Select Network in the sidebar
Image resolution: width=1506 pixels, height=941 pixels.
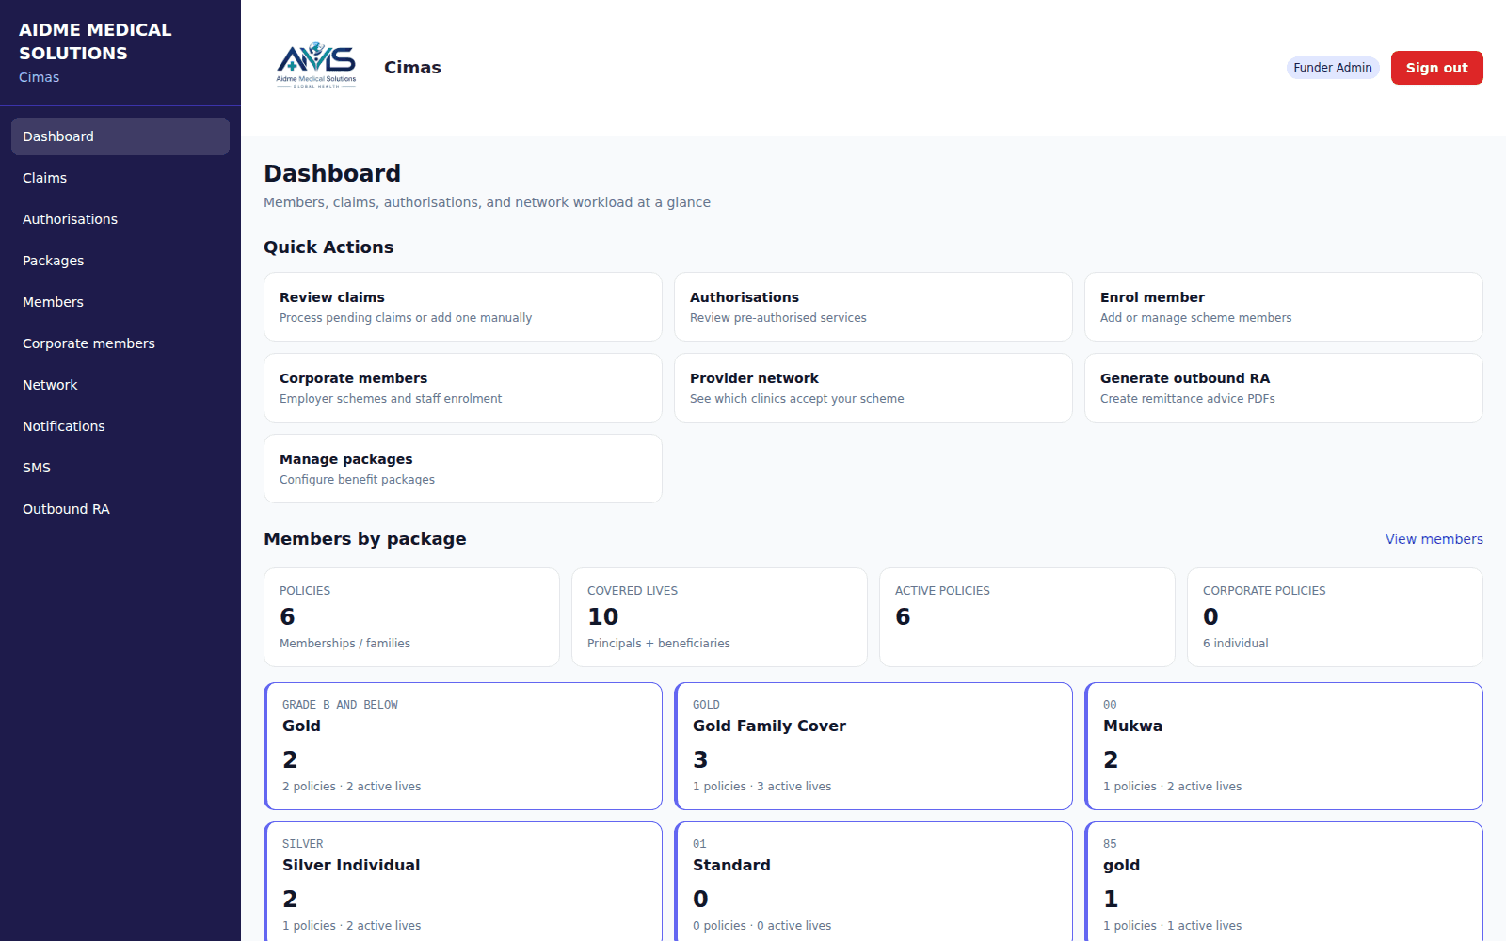point(120,385)
